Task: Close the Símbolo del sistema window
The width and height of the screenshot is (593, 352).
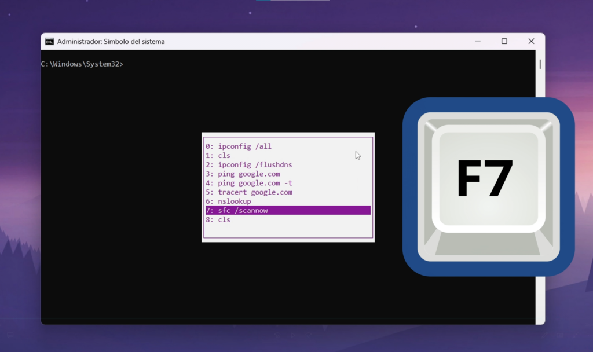Action: [531, 42]
